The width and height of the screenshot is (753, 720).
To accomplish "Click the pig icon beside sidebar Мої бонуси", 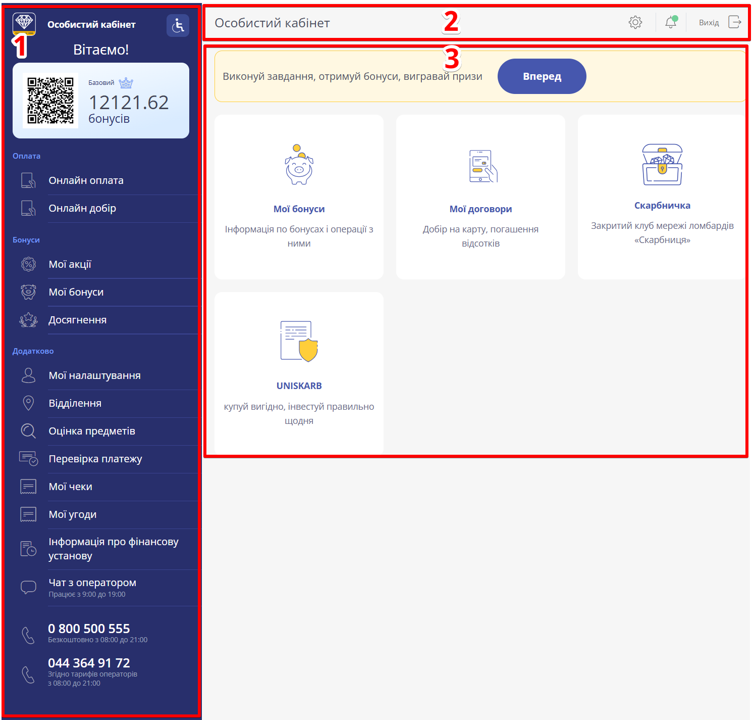I will (x=28, y=292).
